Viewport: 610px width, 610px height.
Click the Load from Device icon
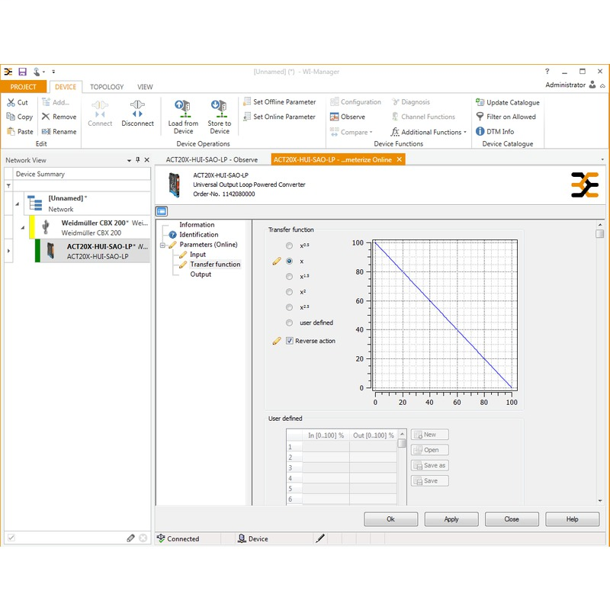point(182,109)
